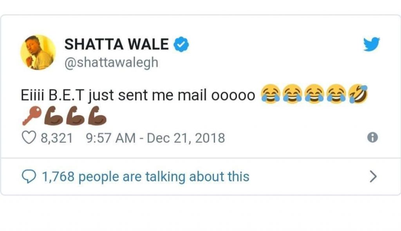Click the first flexed biceps emoji
Screen dimensions: 401x231
click(x=53, y=116)
